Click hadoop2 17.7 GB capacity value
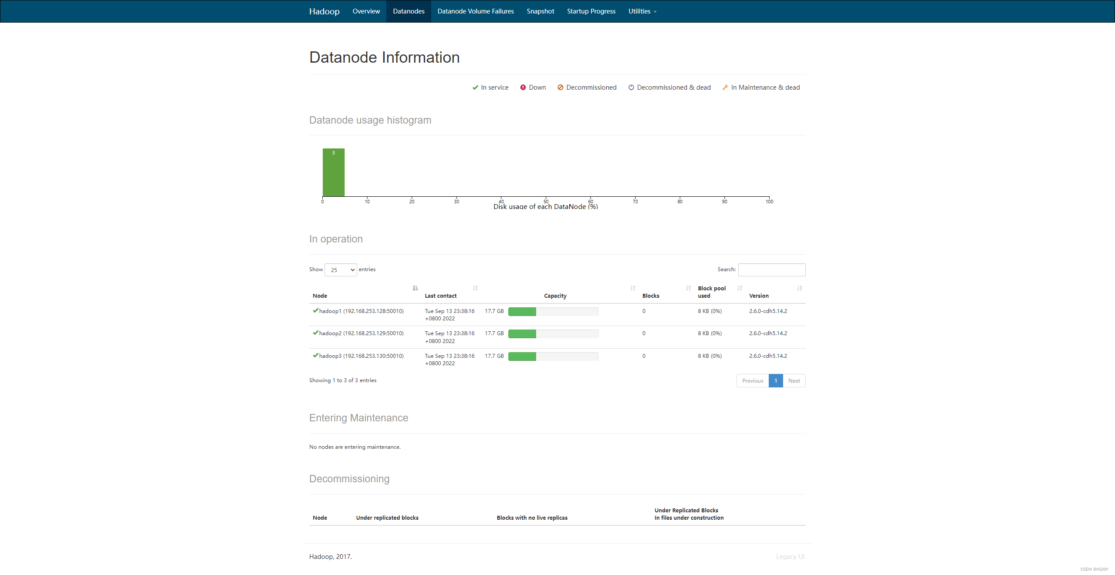 pyautogui.click(x=494, y=333)
